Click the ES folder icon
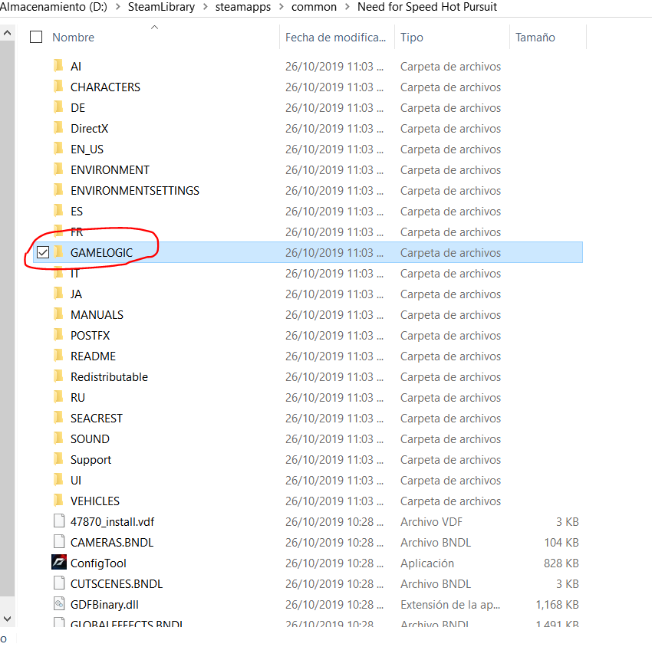Screen dimensions: 652x647 tap(58, 211)
